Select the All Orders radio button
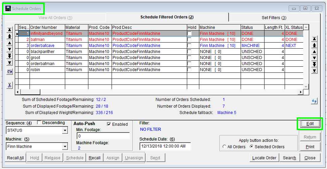Viewport: 327px width, 169px height. [224, 147]
